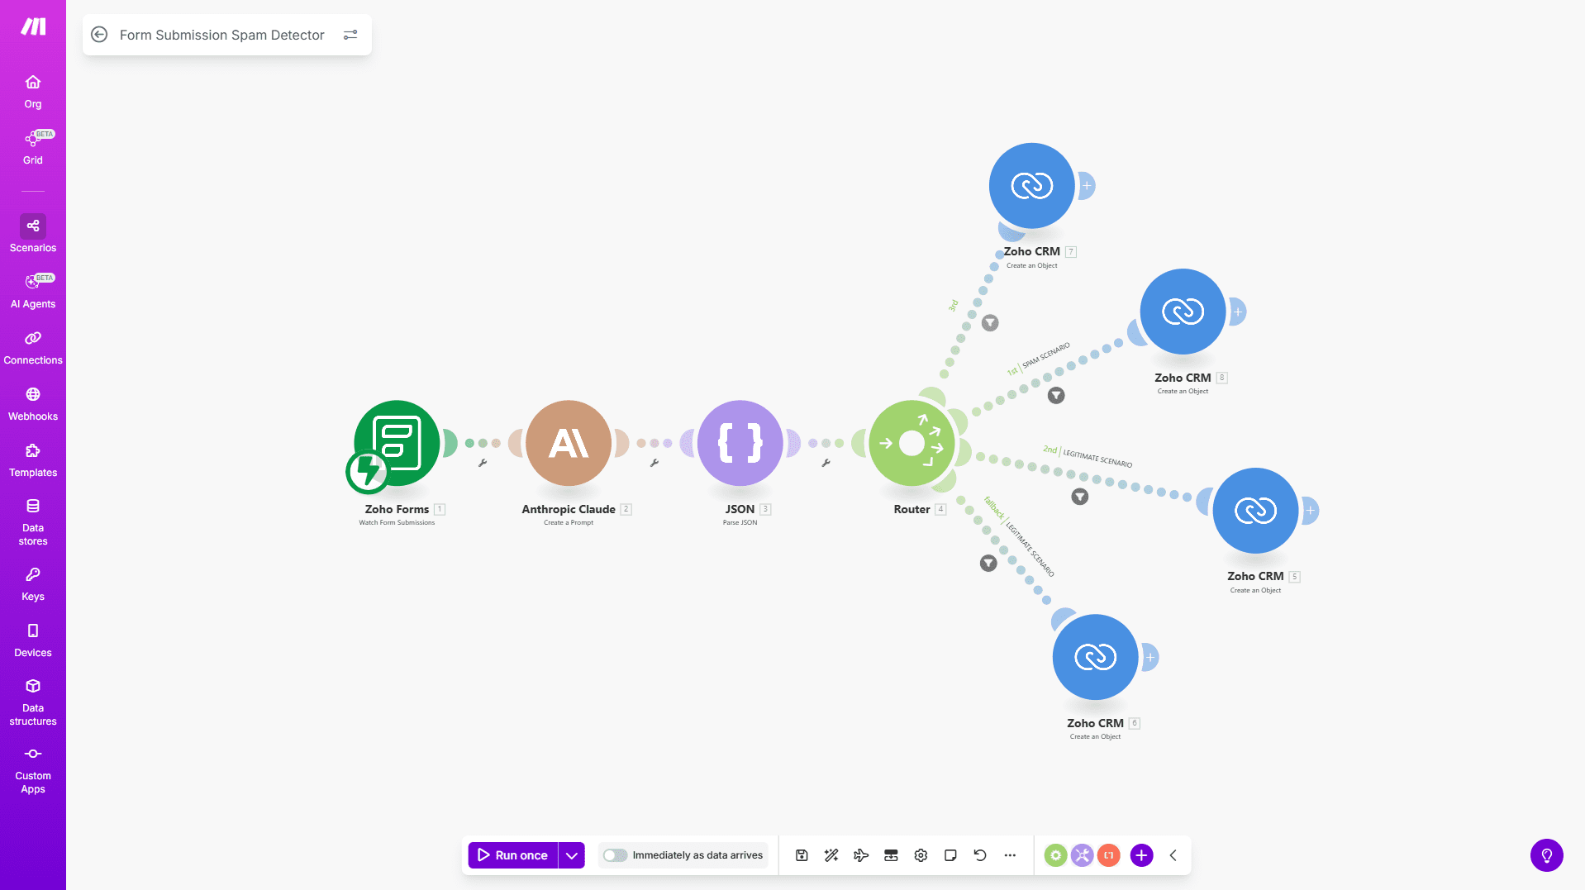Go to Templates in the sidebar
Screen dimensions: 1585x890
click(x=33, y=459)
